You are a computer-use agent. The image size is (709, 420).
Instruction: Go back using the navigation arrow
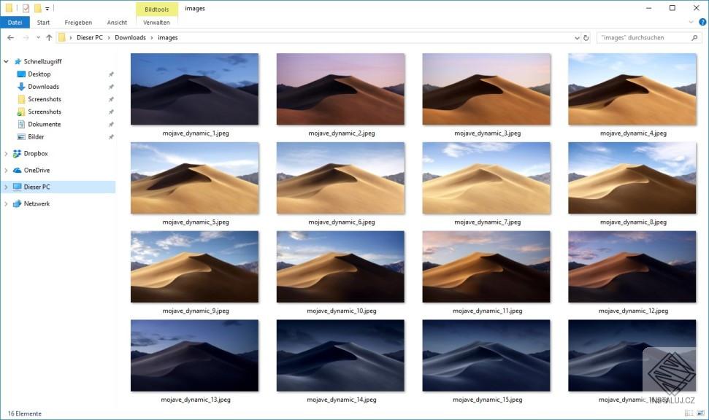[x=11, y=37]
